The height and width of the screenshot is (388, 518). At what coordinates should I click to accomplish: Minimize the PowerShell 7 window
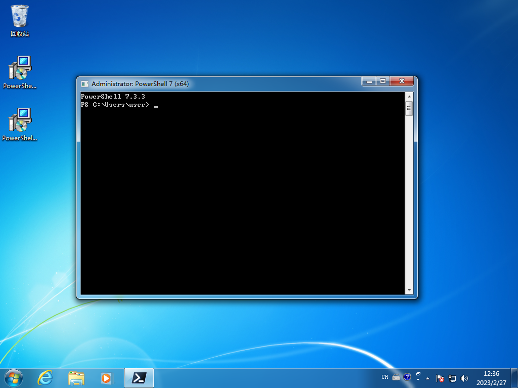point(369,81)
